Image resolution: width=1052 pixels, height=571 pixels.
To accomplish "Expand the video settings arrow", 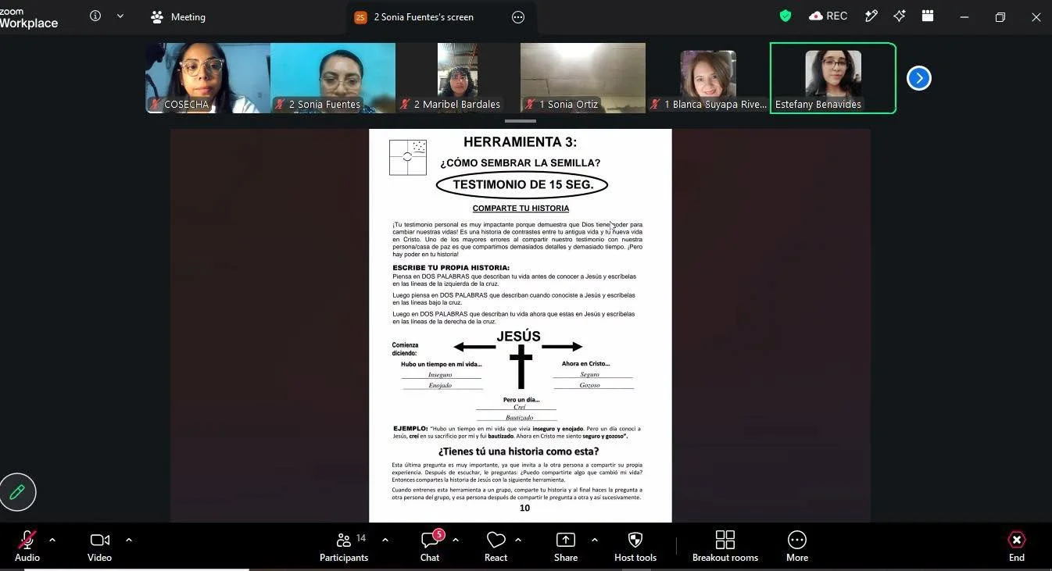I will pyautogui.click(x=129, y=540).
